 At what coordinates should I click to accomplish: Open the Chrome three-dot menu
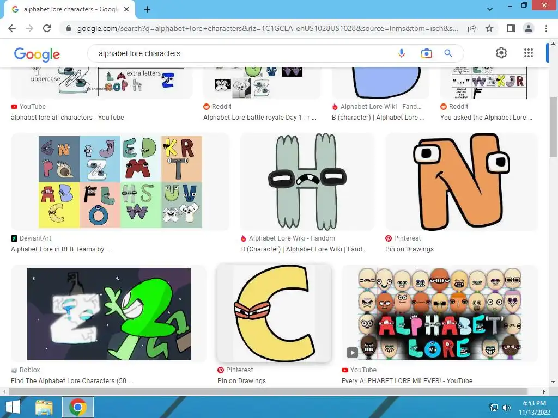click(x=546, y=28)
